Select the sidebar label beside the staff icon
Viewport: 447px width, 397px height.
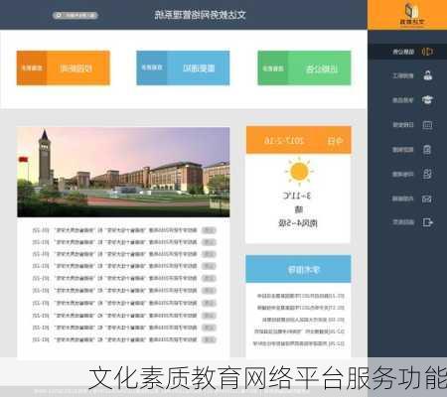tap(403, 75)
